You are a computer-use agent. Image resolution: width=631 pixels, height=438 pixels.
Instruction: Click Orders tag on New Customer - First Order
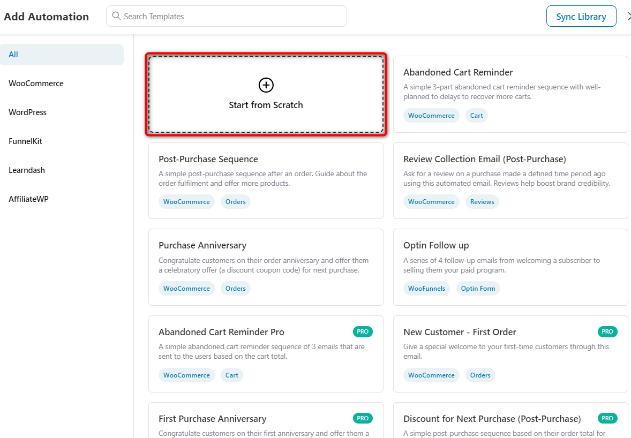click(480, 375)
